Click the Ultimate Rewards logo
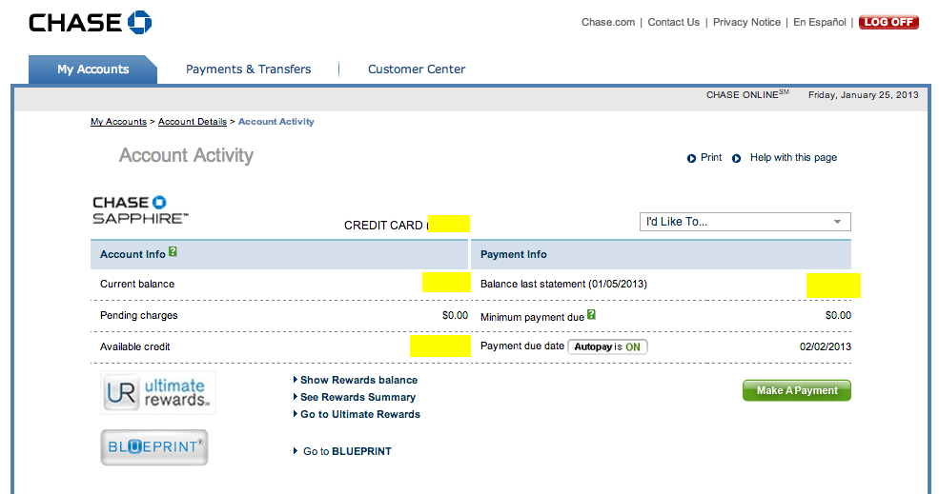939x494 pixels. point(158,393)
